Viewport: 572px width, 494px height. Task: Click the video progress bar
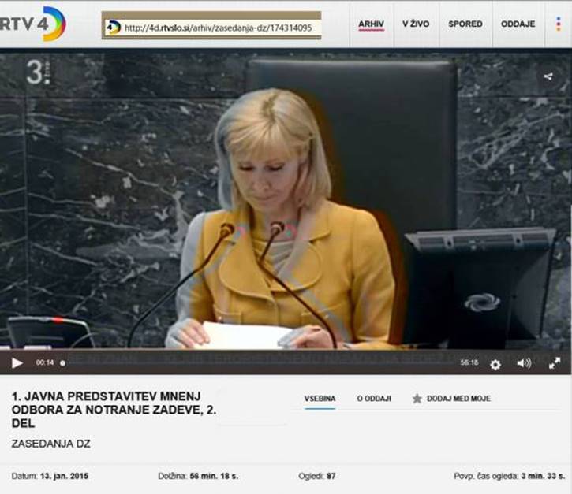click(x=260, y=363)
